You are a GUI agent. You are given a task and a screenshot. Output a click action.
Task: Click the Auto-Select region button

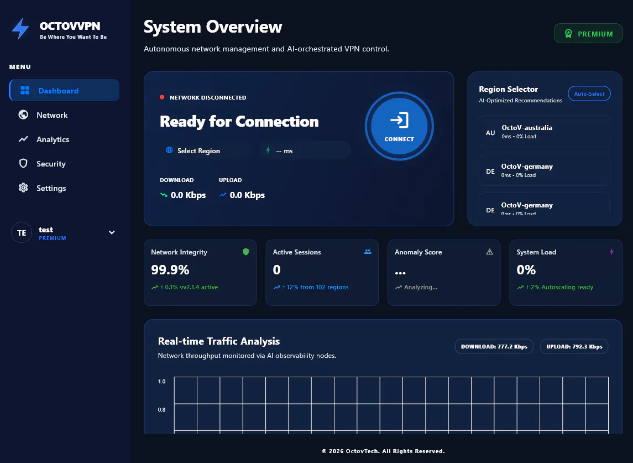(x=589, y=93)
